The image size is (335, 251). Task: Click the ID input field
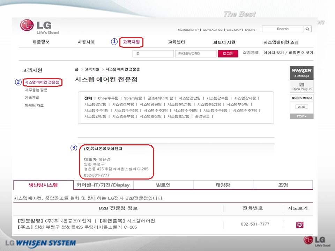153,54
